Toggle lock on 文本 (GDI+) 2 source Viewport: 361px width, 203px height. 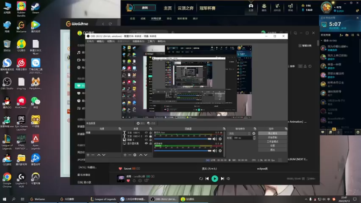[151, 136]
